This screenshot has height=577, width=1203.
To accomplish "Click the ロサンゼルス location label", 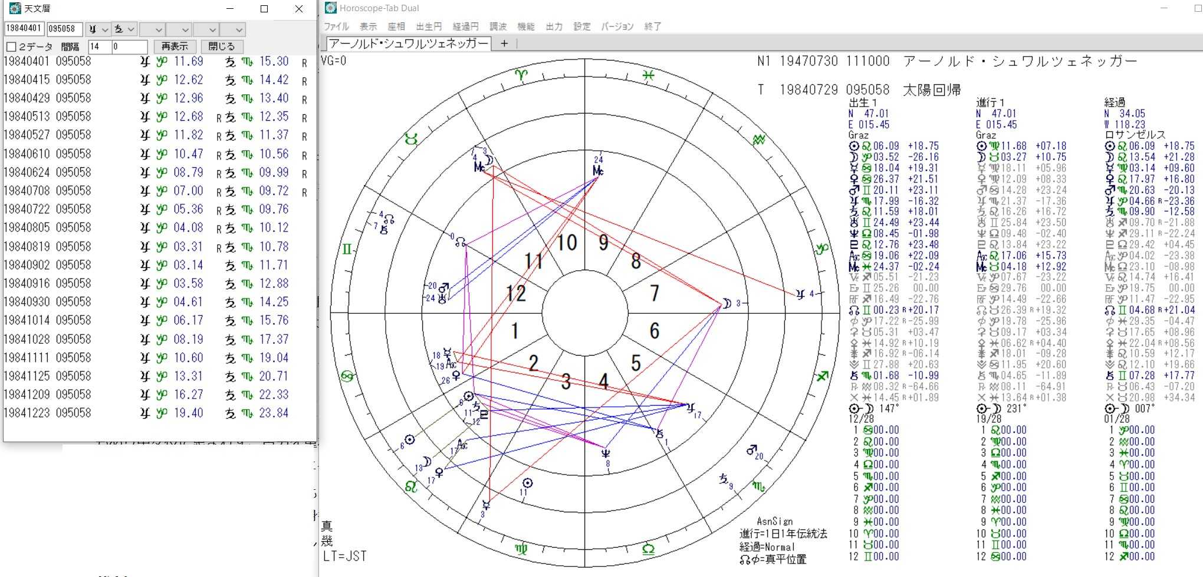I will [x=1135, y=135].
